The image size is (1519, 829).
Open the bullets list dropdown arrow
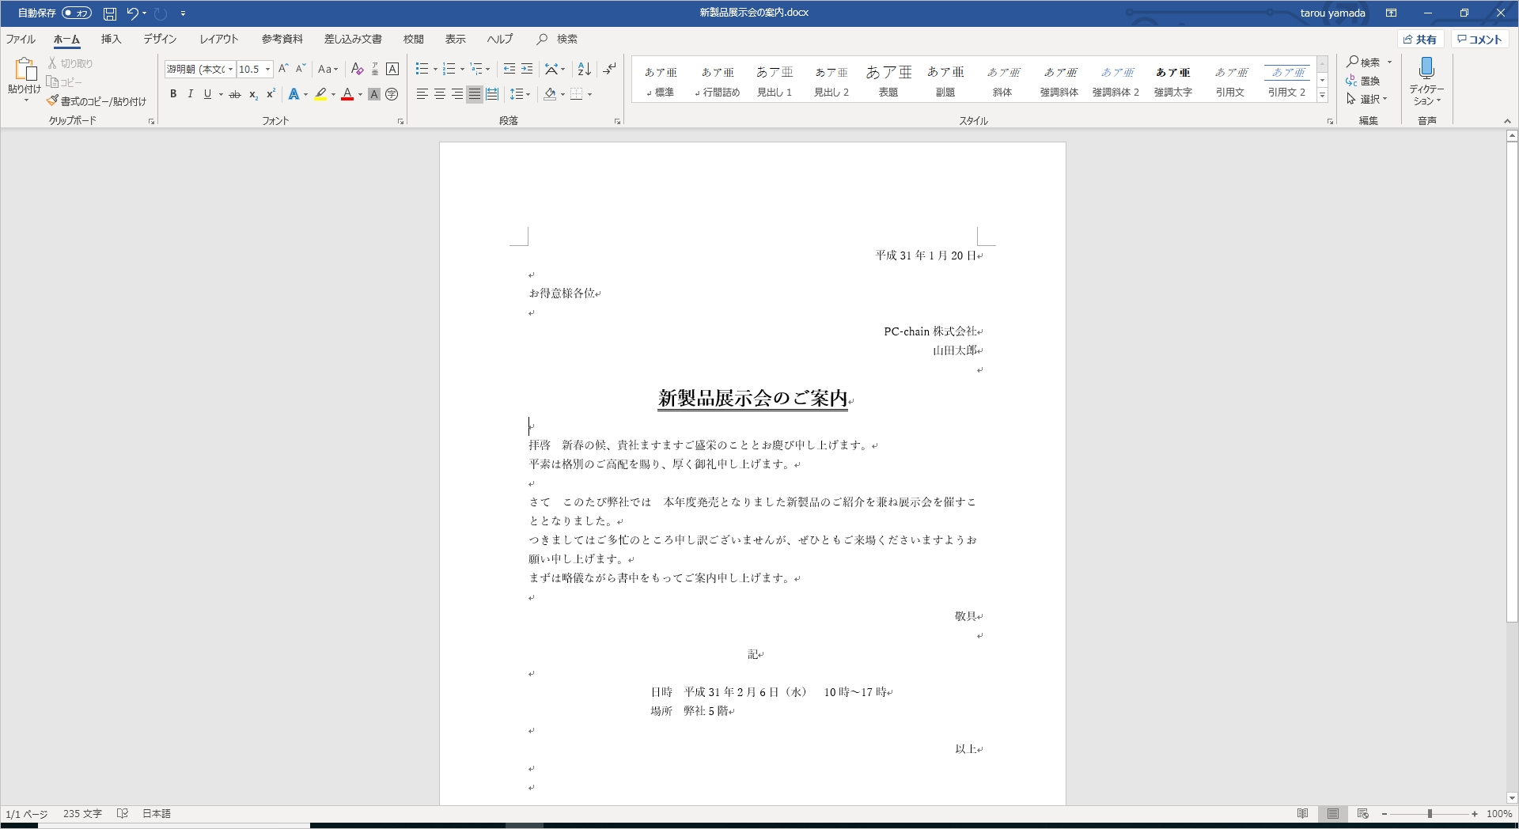coord(435,69)
